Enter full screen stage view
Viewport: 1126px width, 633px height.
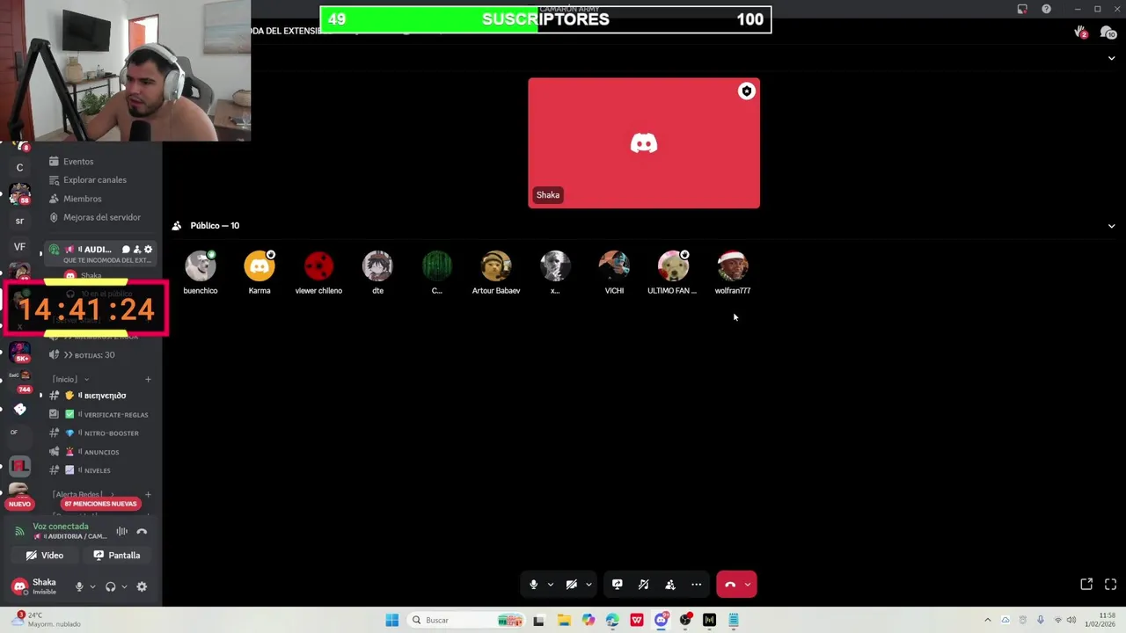tap(1110, 585)
